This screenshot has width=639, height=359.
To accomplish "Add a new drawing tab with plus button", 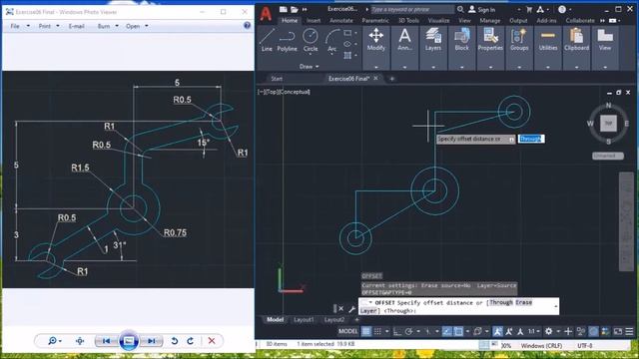I will (391, 79).
